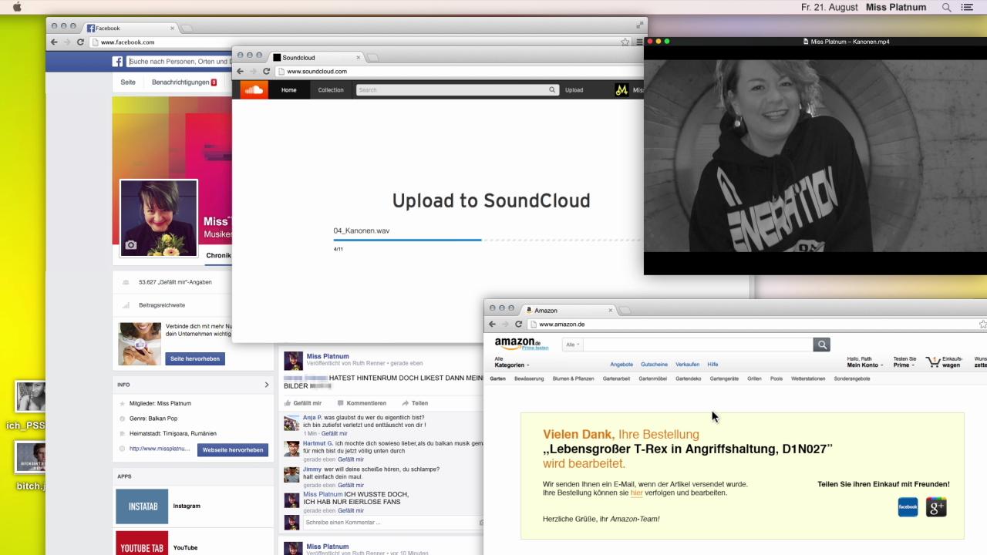Expand the INFO section chevron
987x555 pixels.
click(x=267, y=385)
